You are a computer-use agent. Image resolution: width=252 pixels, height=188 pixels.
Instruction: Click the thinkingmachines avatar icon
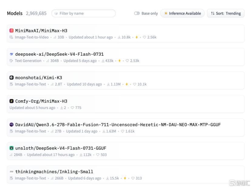[12, 172]
